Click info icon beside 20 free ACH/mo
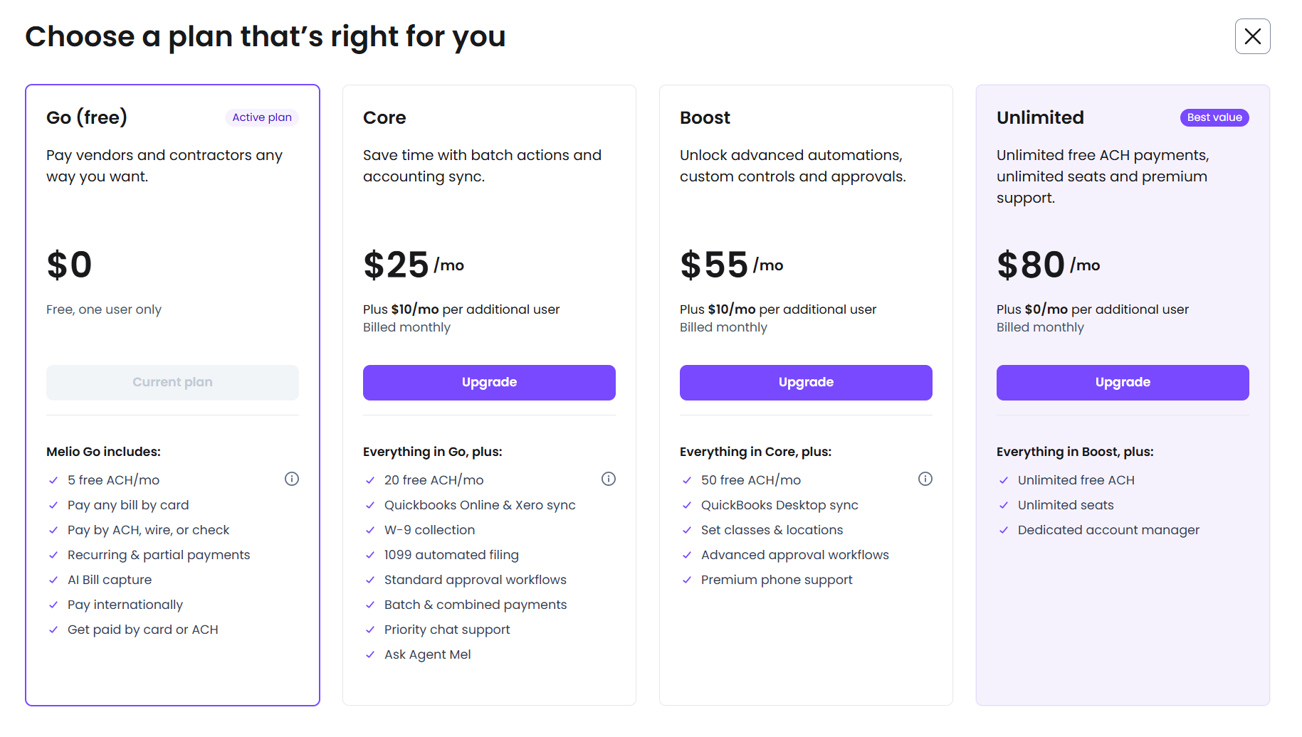 point(609,479)
